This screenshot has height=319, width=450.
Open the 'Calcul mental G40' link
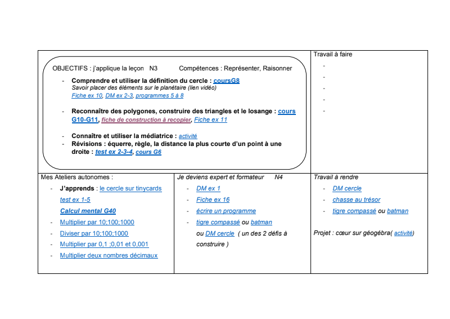pos(88,211)
